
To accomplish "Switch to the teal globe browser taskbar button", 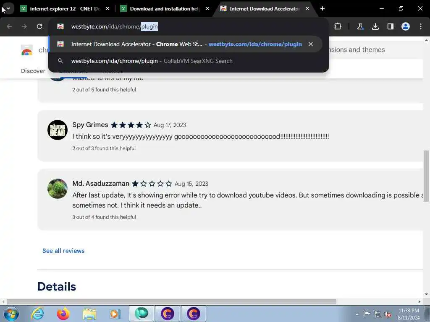I will [141, 314].
